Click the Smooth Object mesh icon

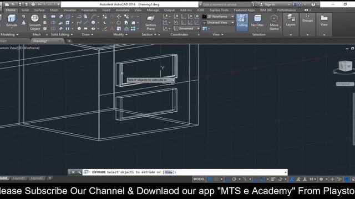pos(35,18)
